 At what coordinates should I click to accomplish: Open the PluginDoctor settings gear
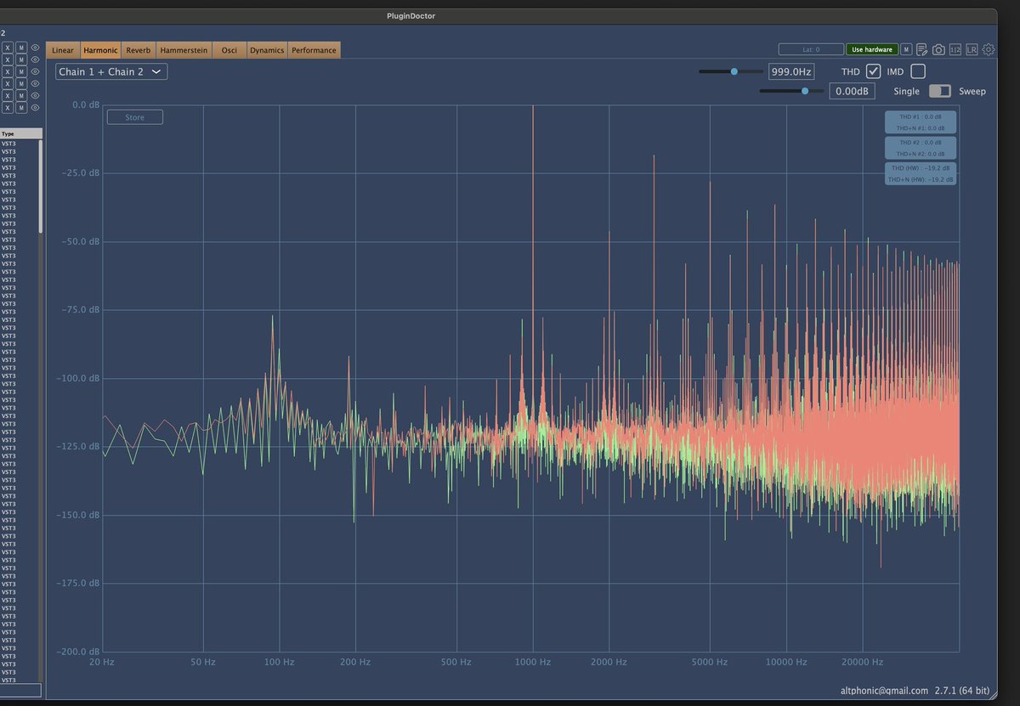(989, 49)
